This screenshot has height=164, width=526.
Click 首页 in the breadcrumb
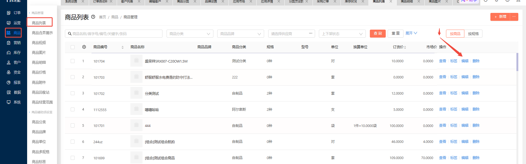[102, 17]
